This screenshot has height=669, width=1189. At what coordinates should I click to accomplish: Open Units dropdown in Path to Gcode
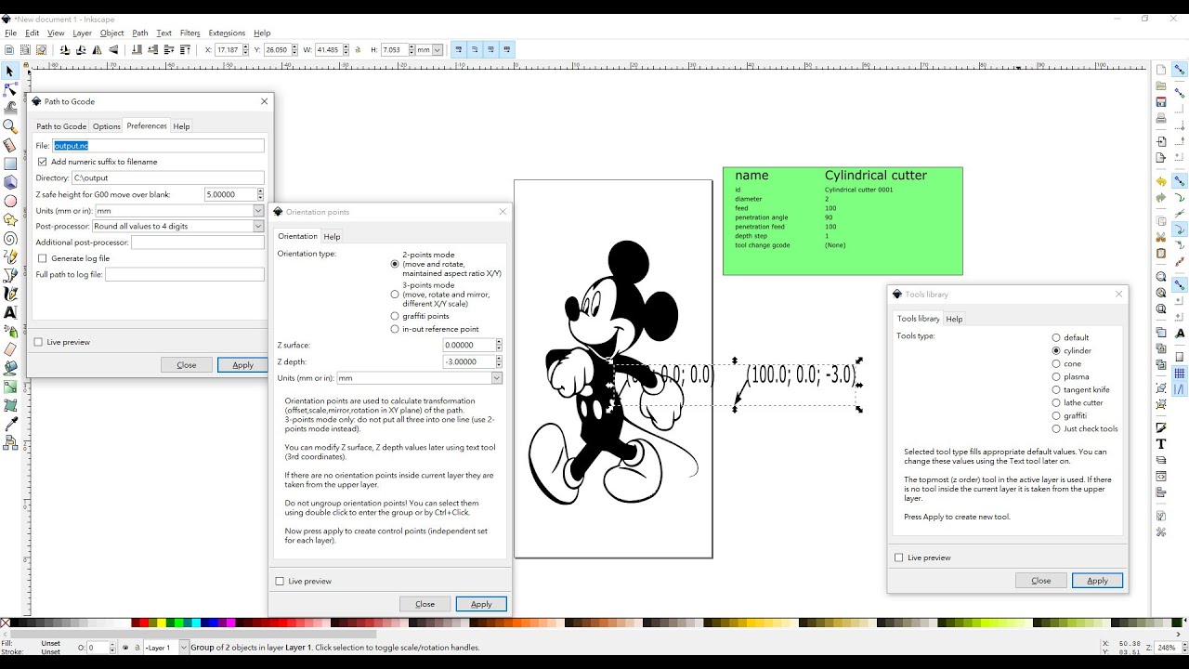coord(180,211)
